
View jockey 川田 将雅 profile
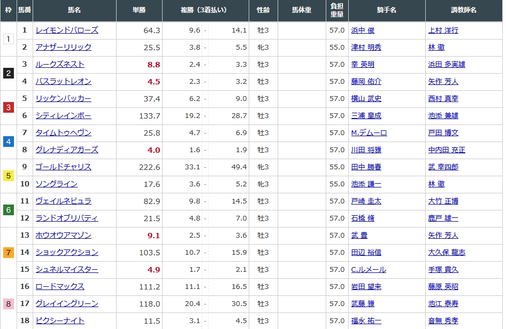click(x=366, y=150)
